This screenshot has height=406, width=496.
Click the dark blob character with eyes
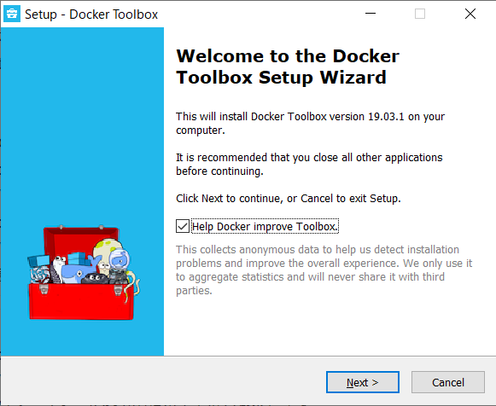pyautogui.click(x=95, y=278)
